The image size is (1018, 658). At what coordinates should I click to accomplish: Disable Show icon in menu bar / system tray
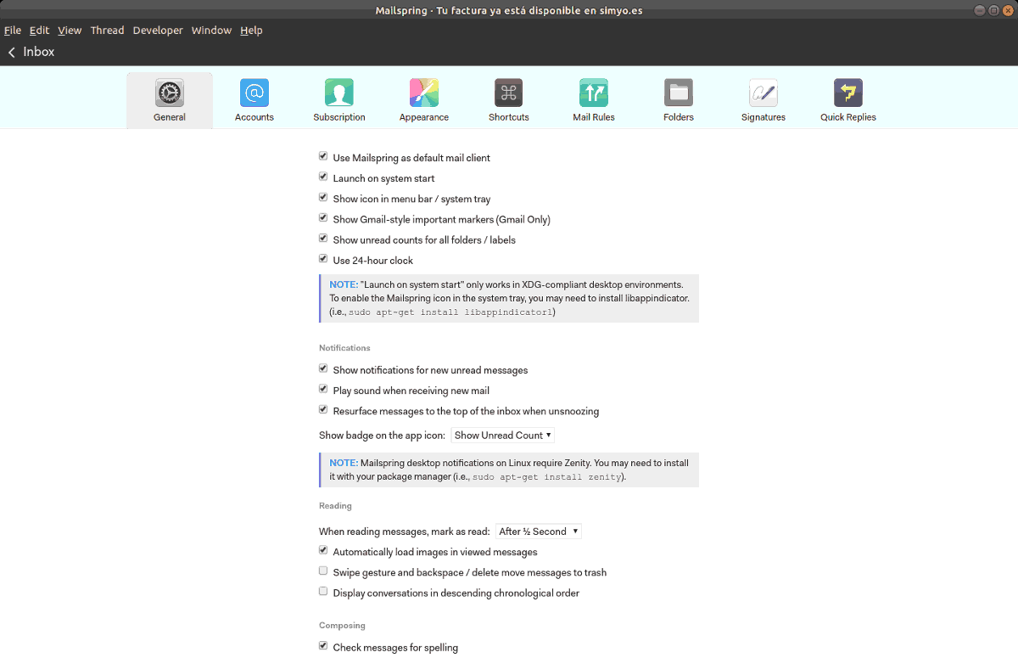[323, 197]
